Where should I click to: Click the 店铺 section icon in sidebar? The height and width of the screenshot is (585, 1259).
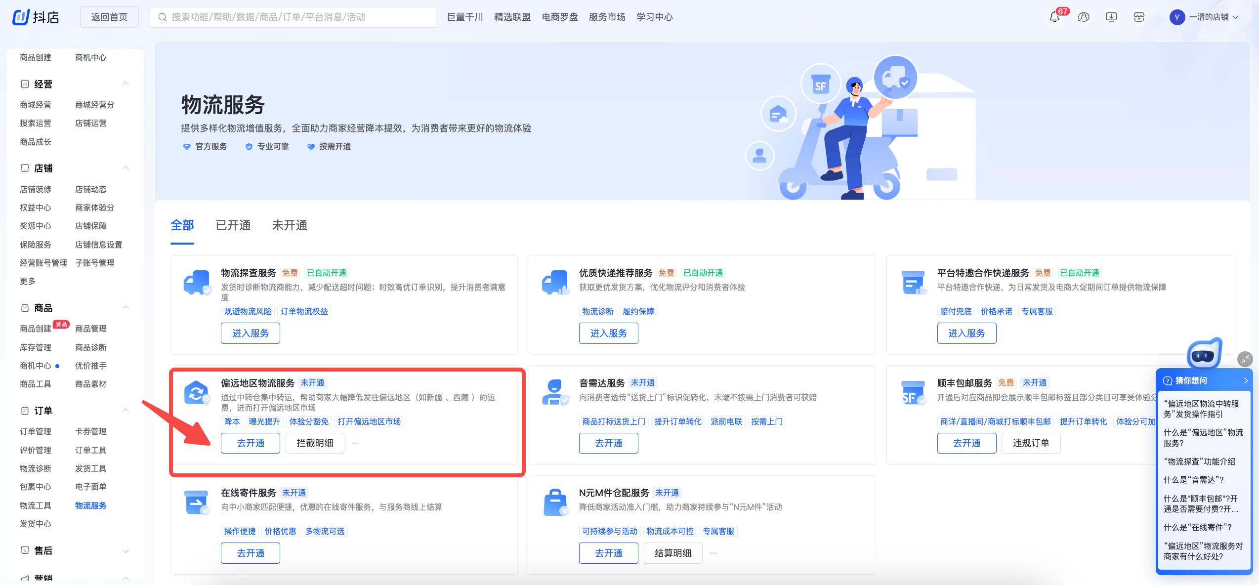[x=25, y=168]
